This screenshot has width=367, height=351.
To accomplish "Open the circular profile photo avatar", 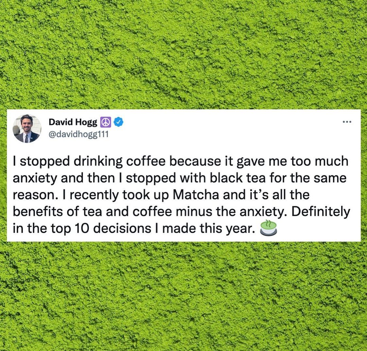I will (27, 128).
